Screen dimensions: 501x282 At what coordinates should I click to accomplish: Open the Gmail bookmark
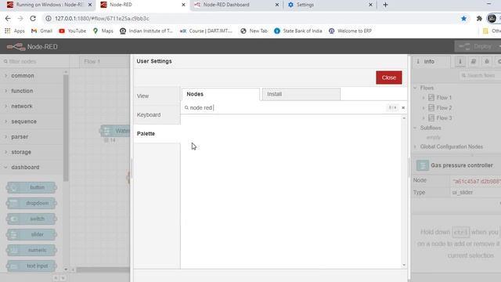[41, 31]
